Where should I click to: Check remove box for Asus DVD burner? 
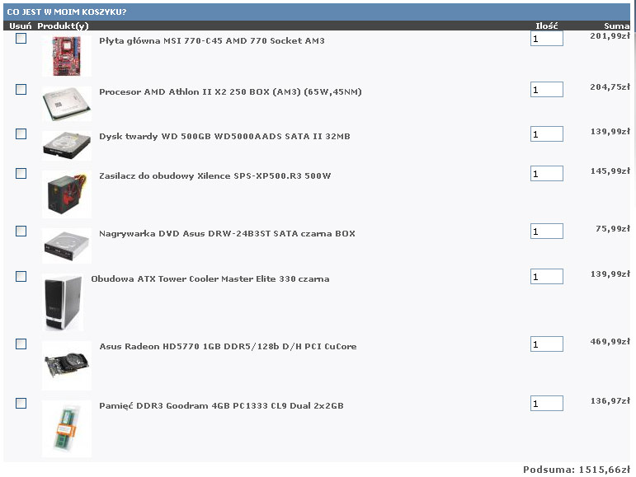tap(21, 231)
